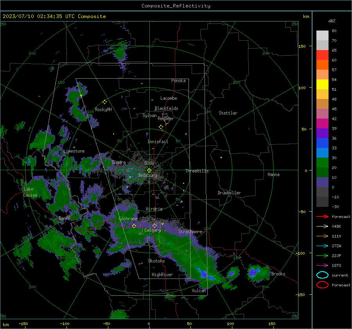Click the Lacombe town label
The image size is (352, 329).
coord(169,98)
